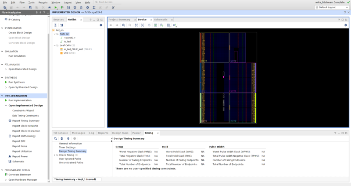Switch to the Schematic tab
Viewport: 351px width, 186px height.
click(161, 20)
